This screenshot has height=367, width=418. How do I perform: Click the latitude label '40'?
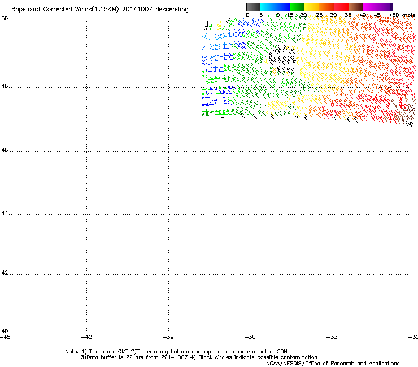[x=5, y=331]
